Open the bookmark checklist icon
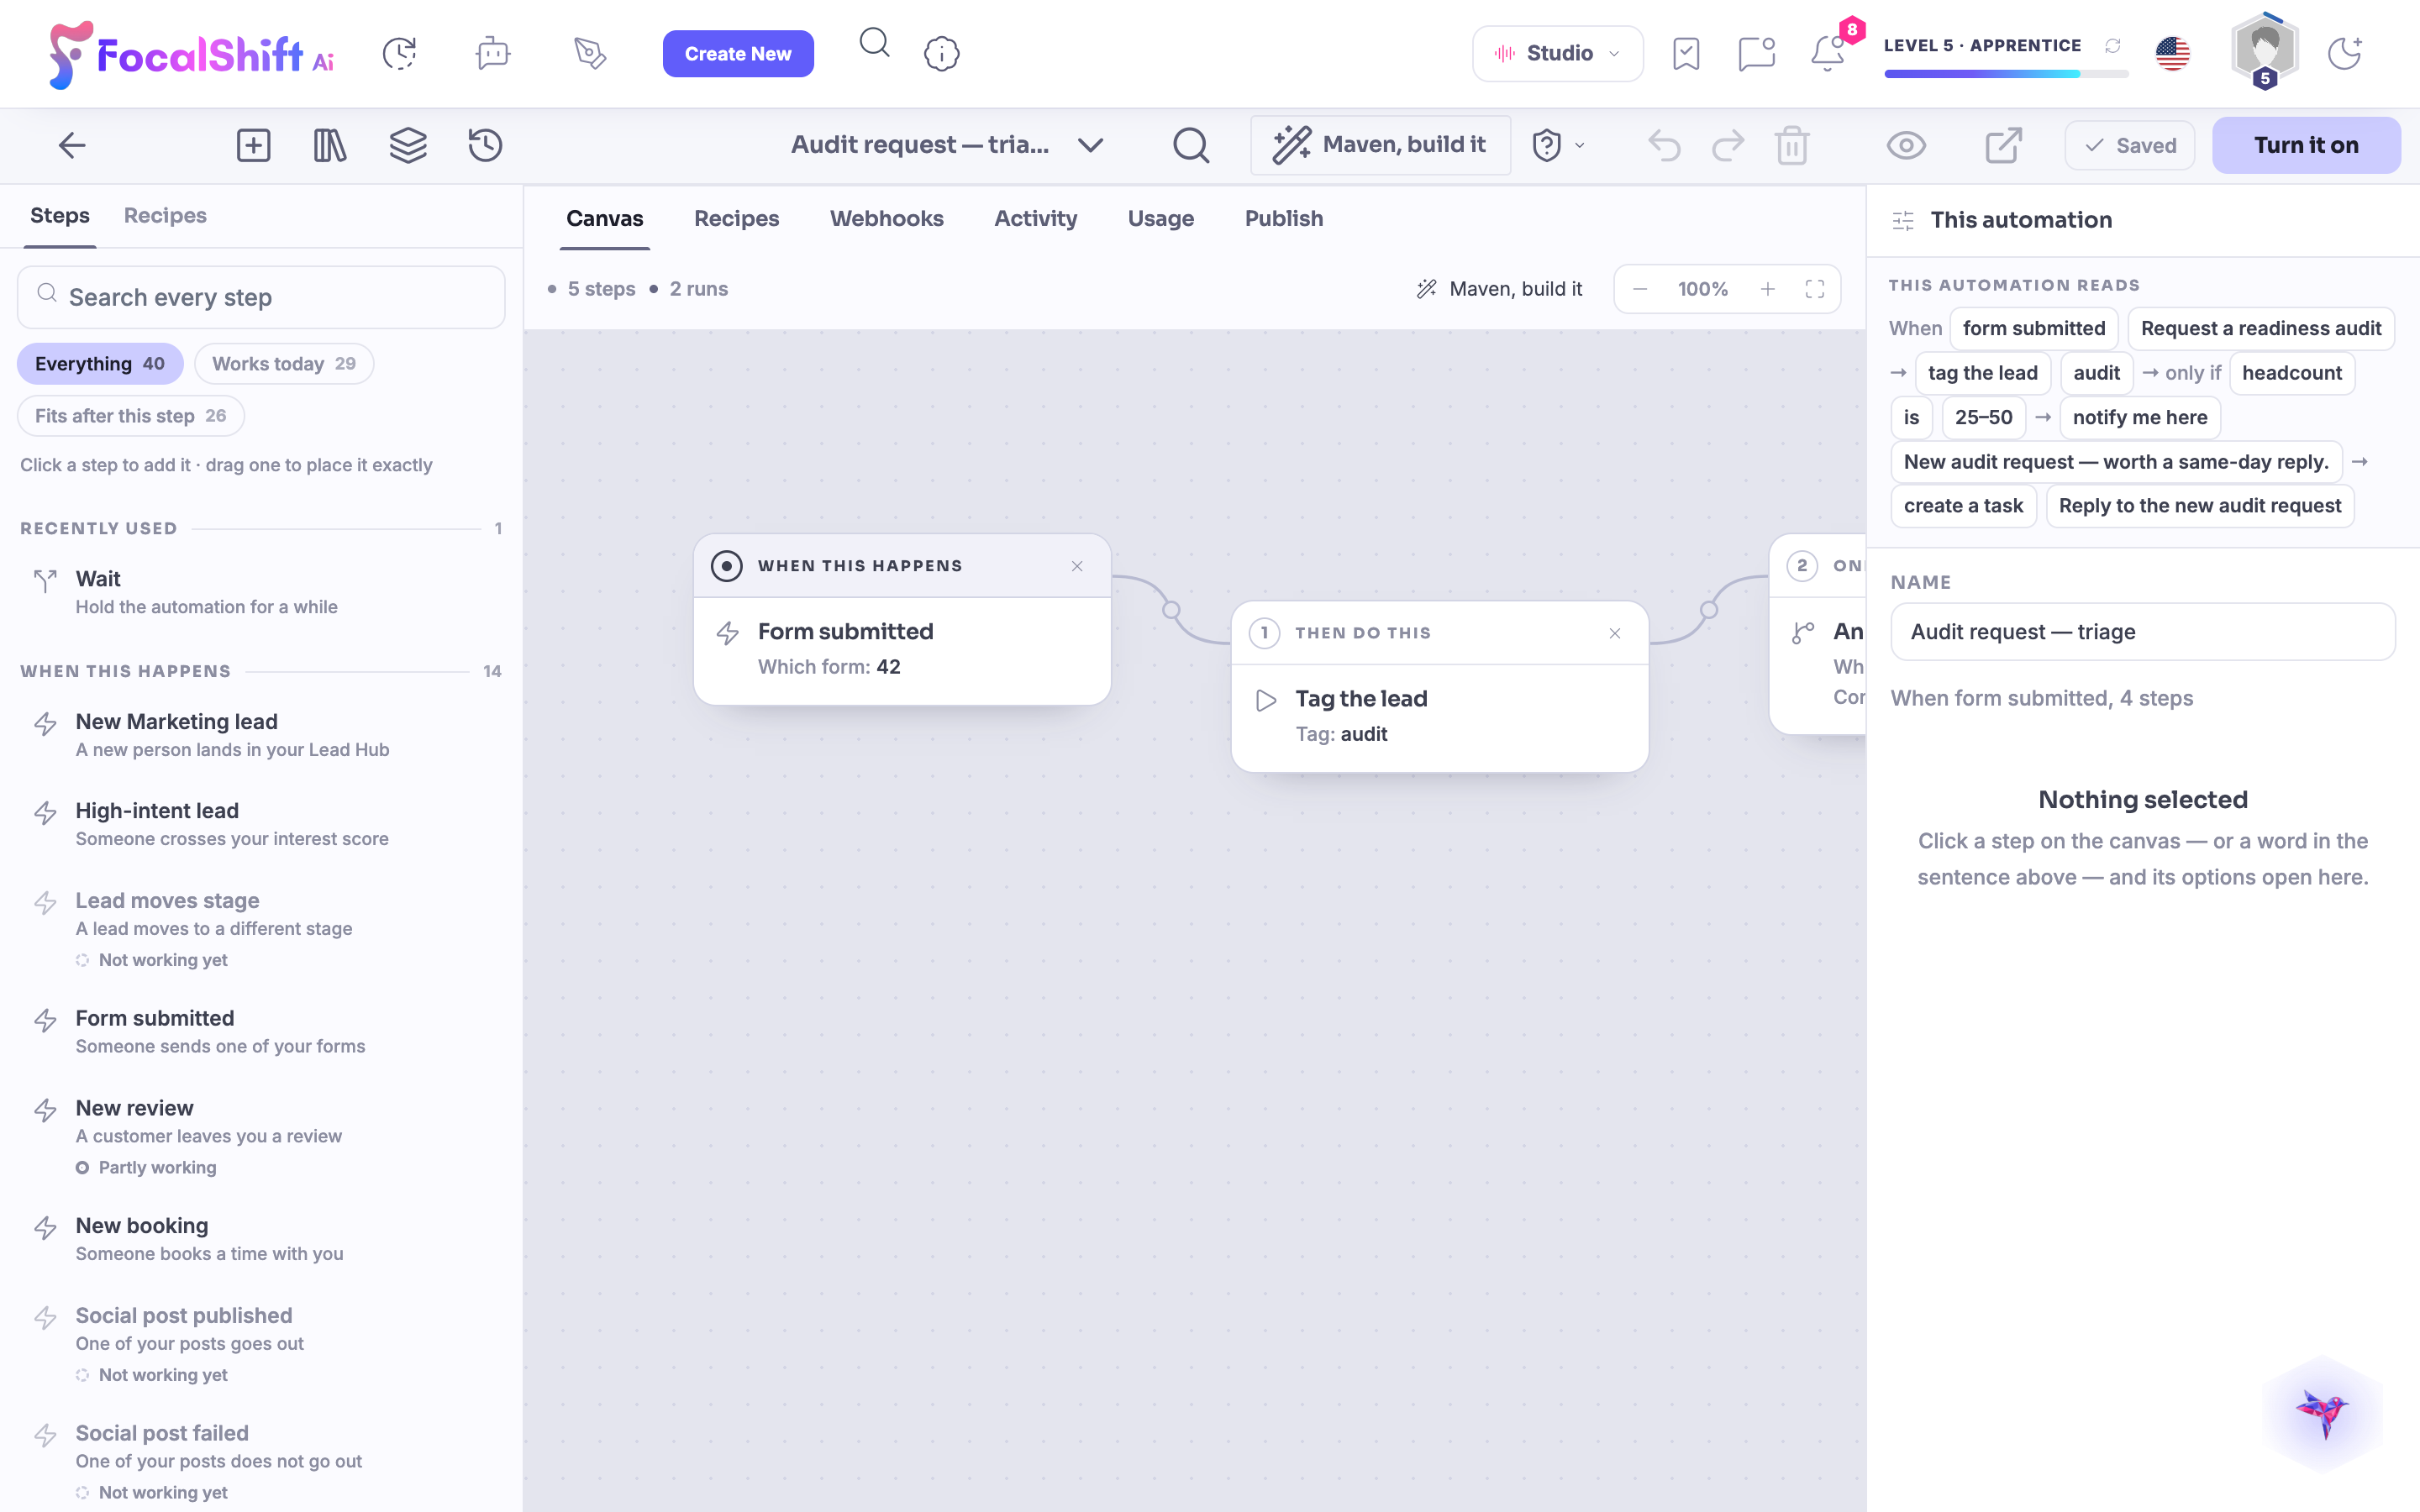Screen dimensions: 2420x1512 pyautogui.click(x=1686, y=54)
